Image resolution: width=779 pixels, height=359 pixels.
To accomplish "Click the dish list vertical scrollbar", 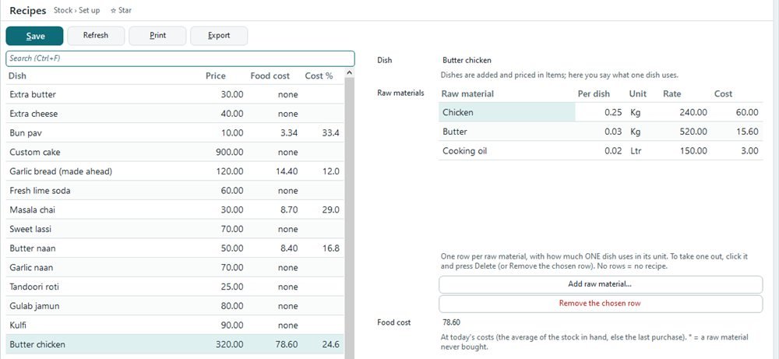I will [x=349, y=213].
